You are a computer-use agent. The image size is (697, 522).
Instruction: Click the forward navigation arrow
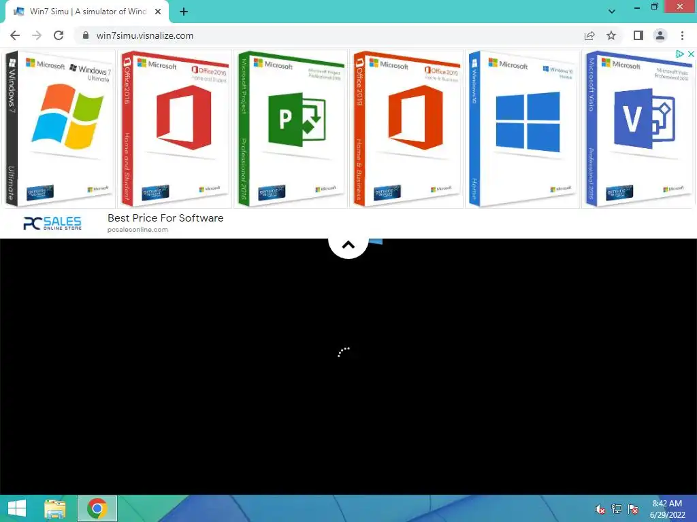pyautogui.click(x=37, y=35)
